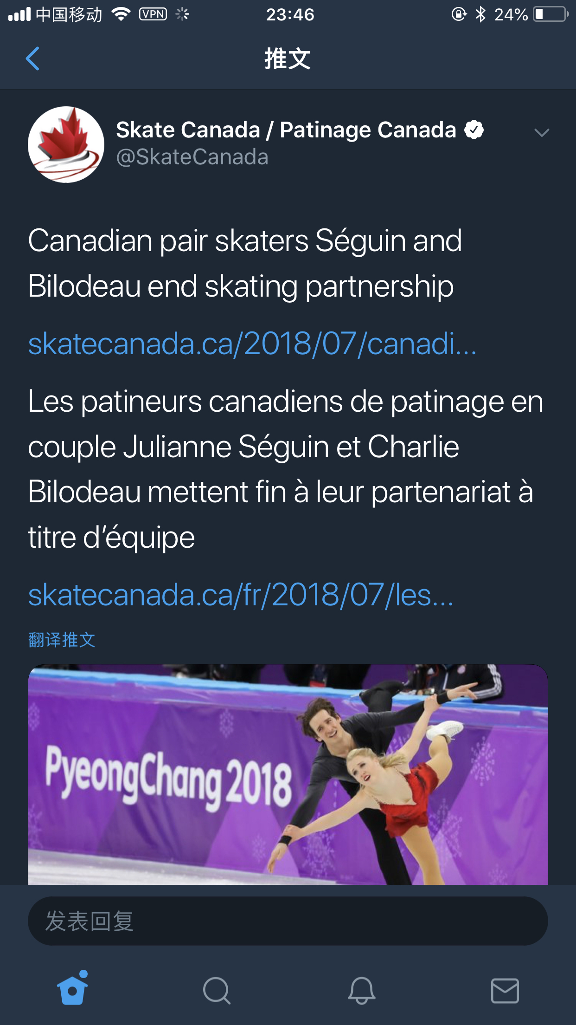The height and width of the screenshot is (1025, 576).
Task: Tap the back arrow icon
Action: 32,58
